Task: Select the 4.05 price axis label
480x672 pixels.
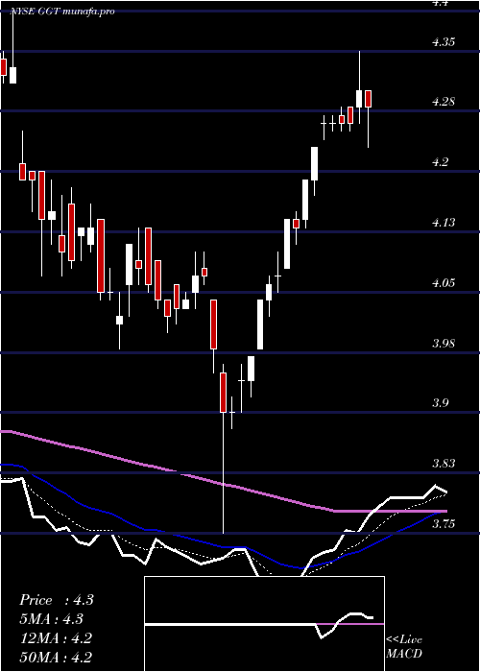Action: [x=444, y=283]
